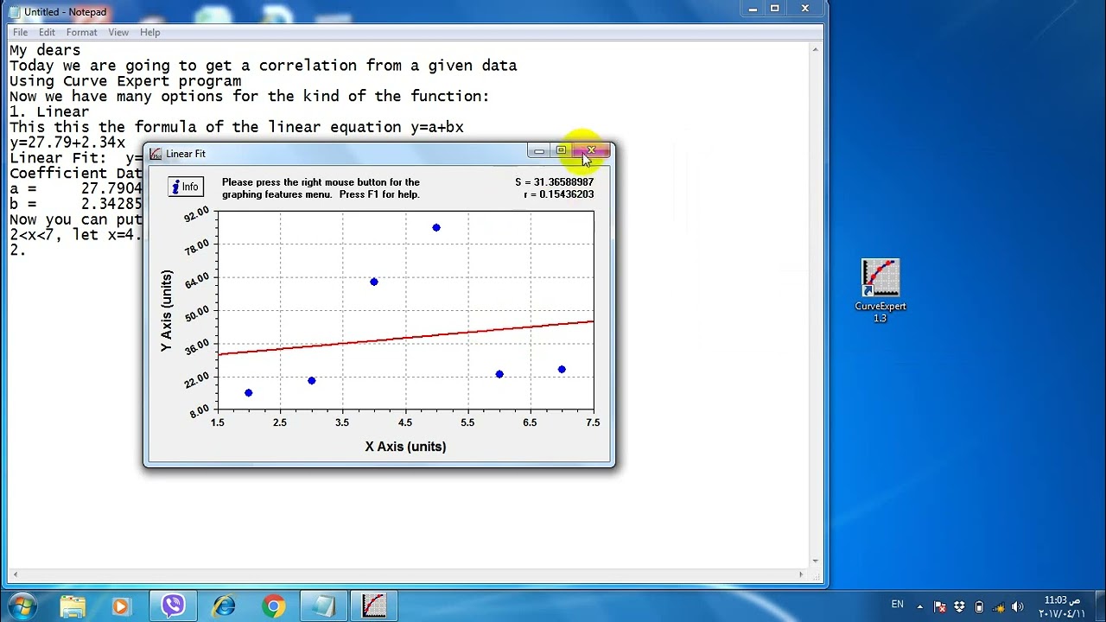Screen dimensions: 1106x622
Task: Click the line starting 'Today we are going'
Action: click(x=264, y=66)
